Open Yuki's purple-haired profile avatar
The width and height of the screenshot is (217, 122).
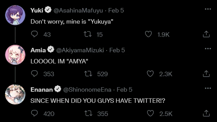[x=15, y=15]
